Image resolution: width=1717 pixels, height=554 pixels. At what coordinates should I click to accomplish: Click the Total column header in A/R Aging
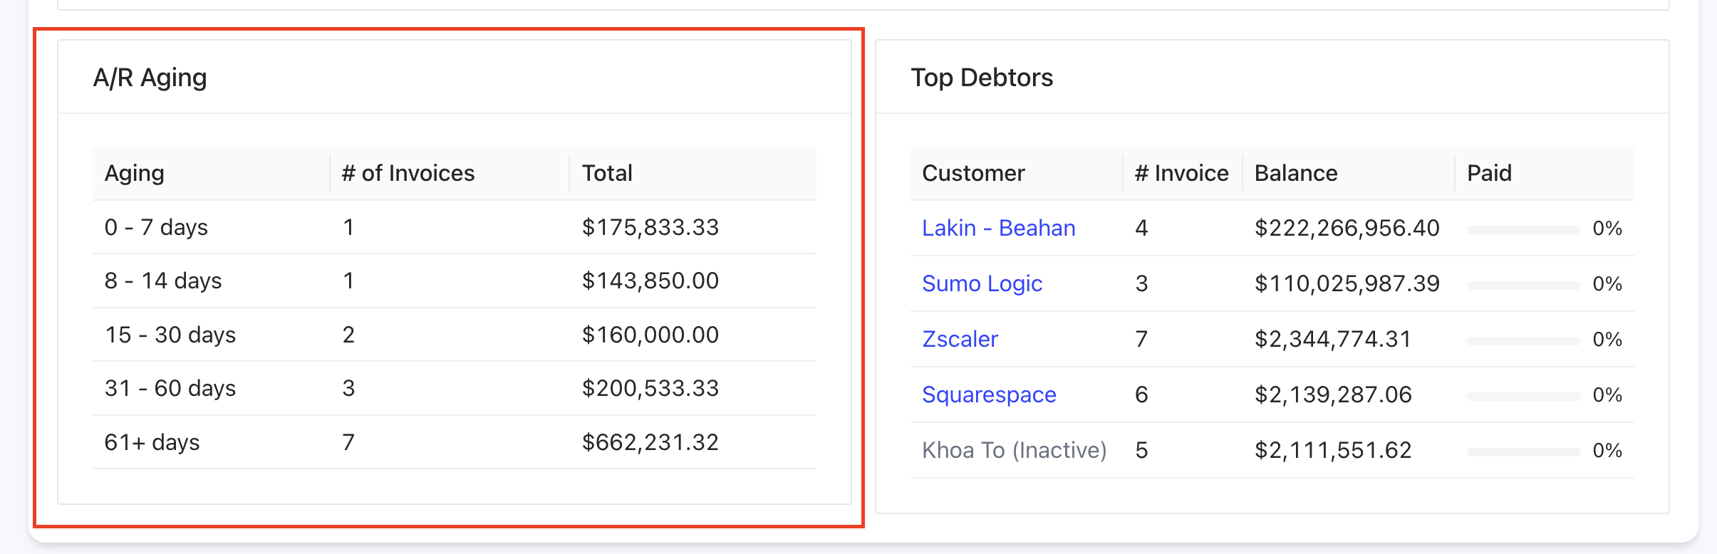[x=607, y=173]
